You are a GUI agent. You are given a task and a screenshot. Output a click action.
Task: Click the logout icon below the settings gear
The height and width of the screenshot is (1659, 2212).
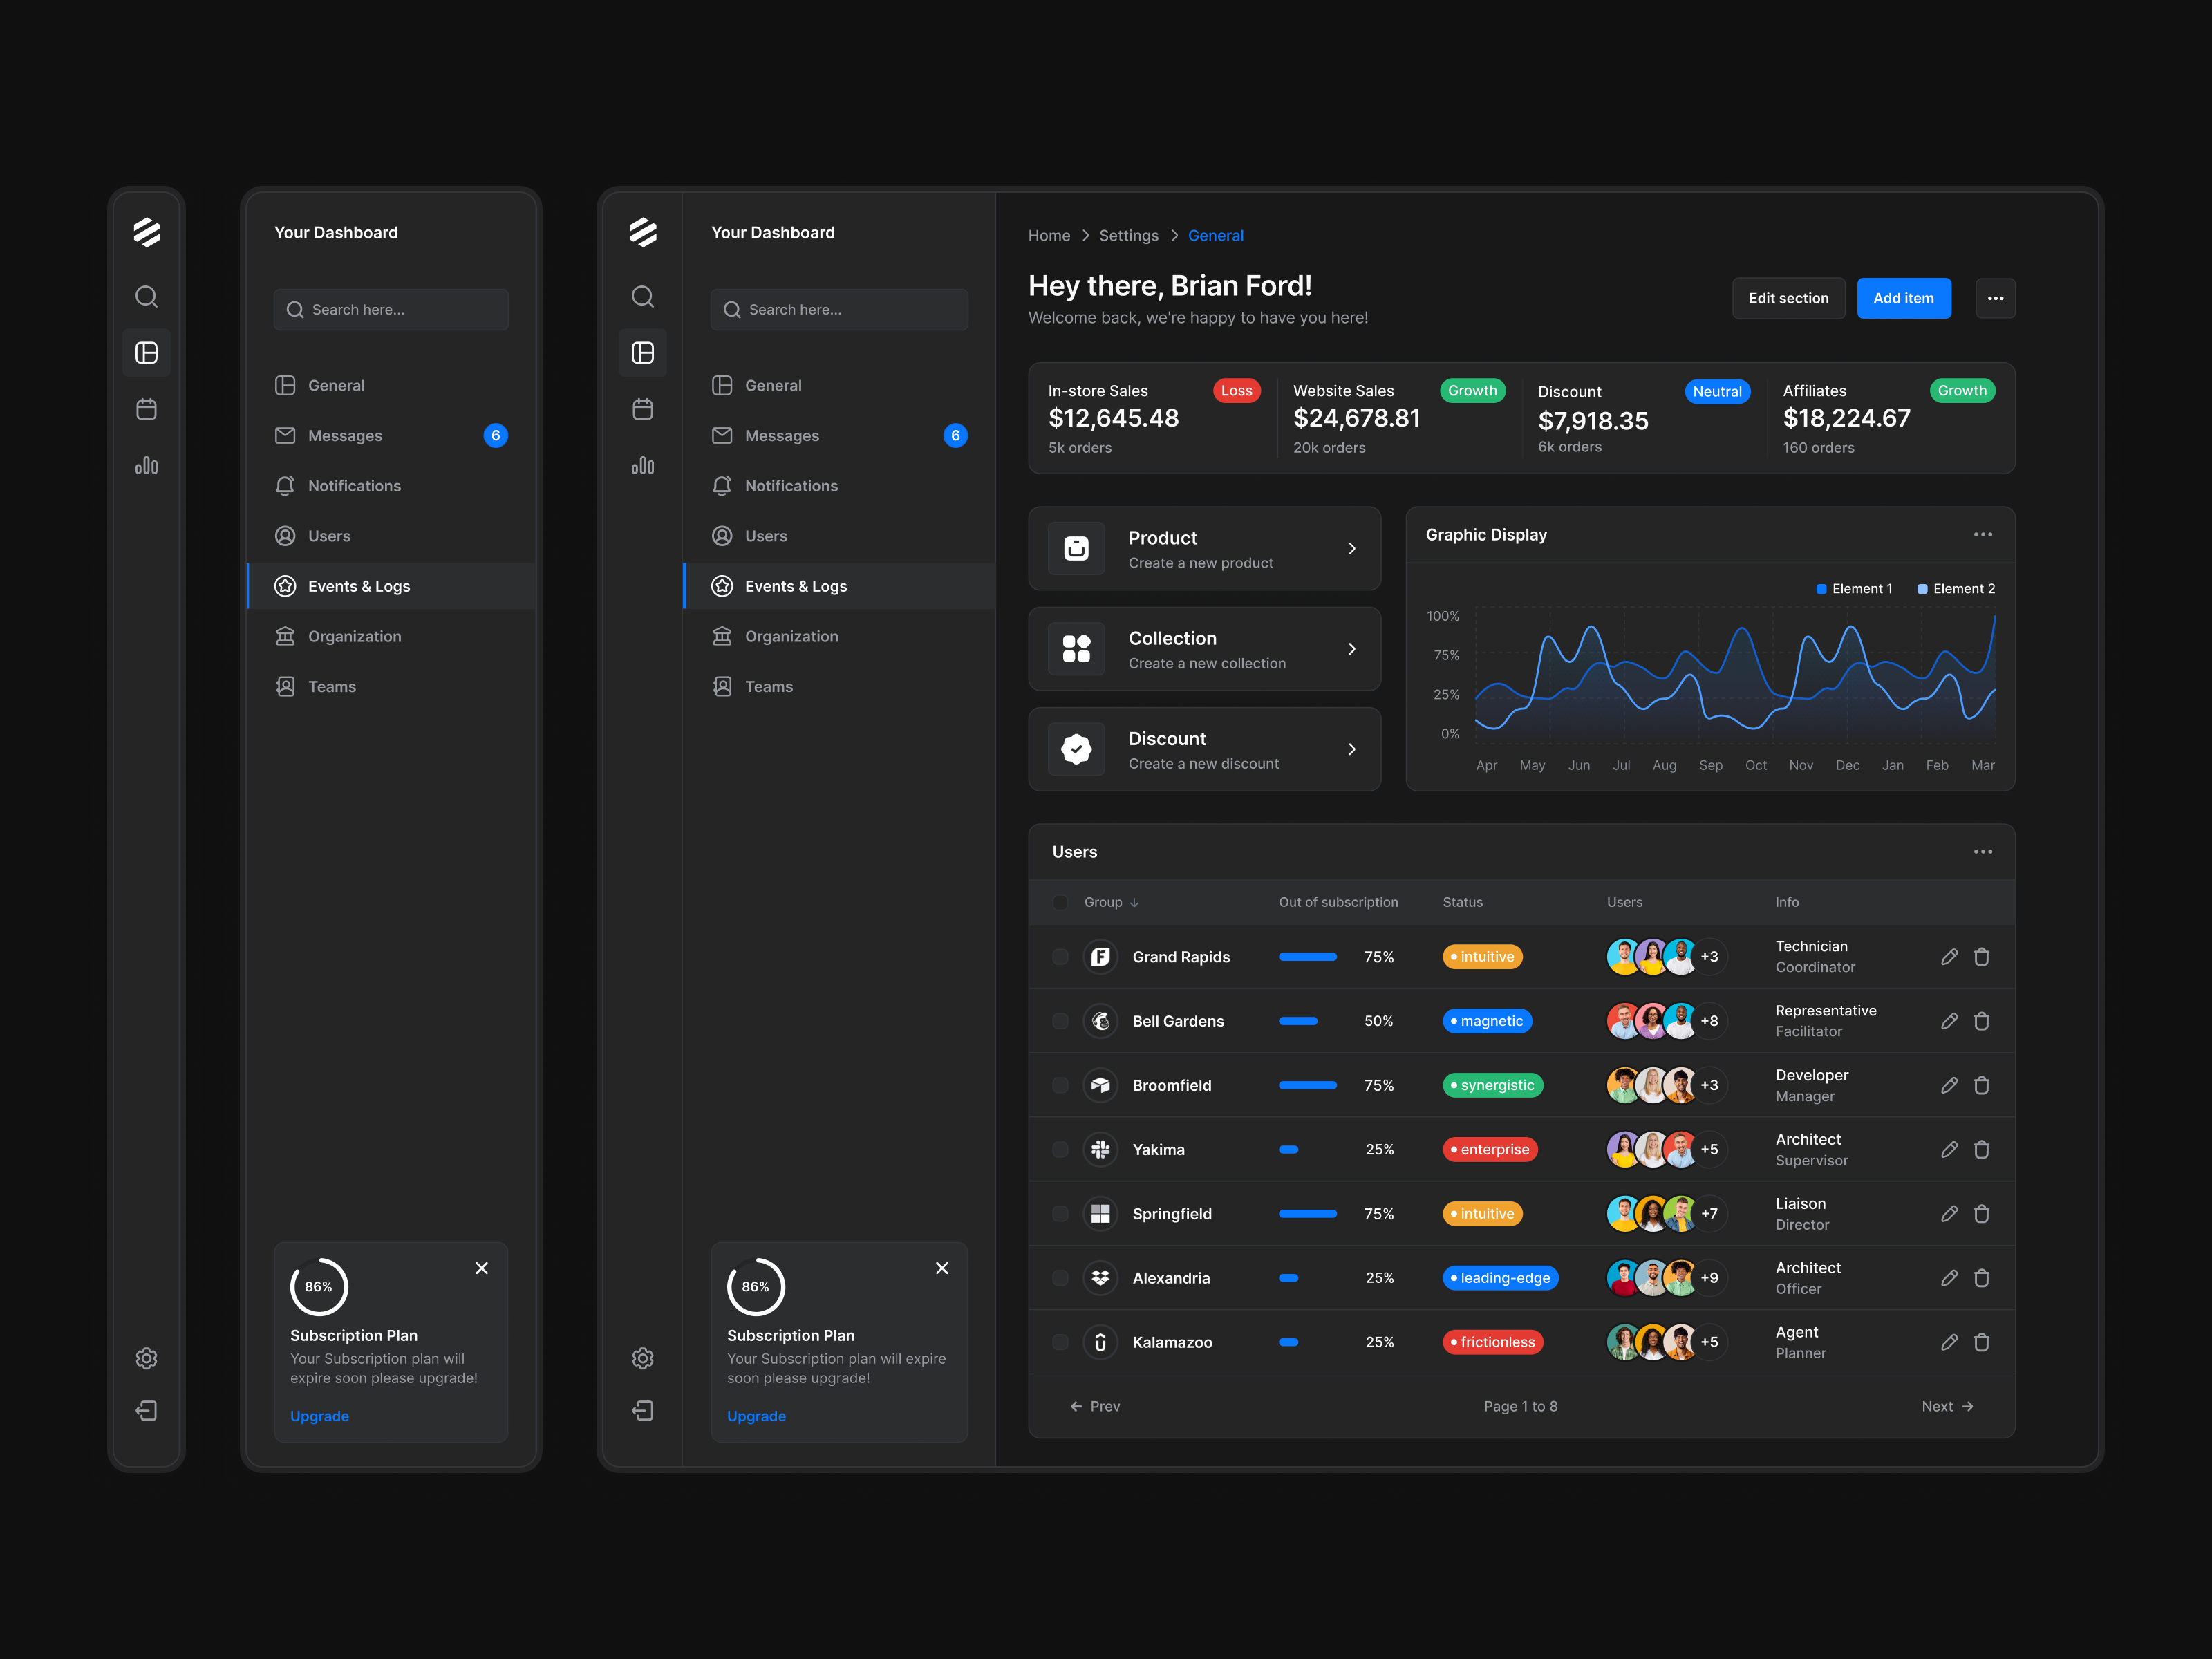[147, 1410]
